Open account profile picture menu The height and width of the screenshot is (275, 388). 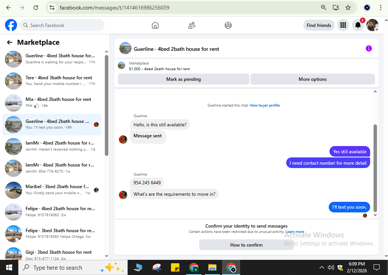[372, 25]
